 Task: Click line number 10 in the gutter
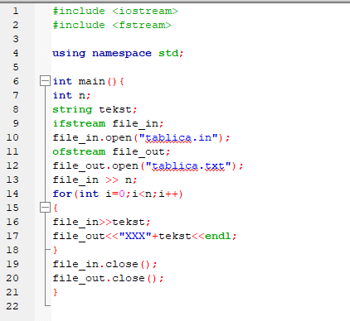point(12,137)
